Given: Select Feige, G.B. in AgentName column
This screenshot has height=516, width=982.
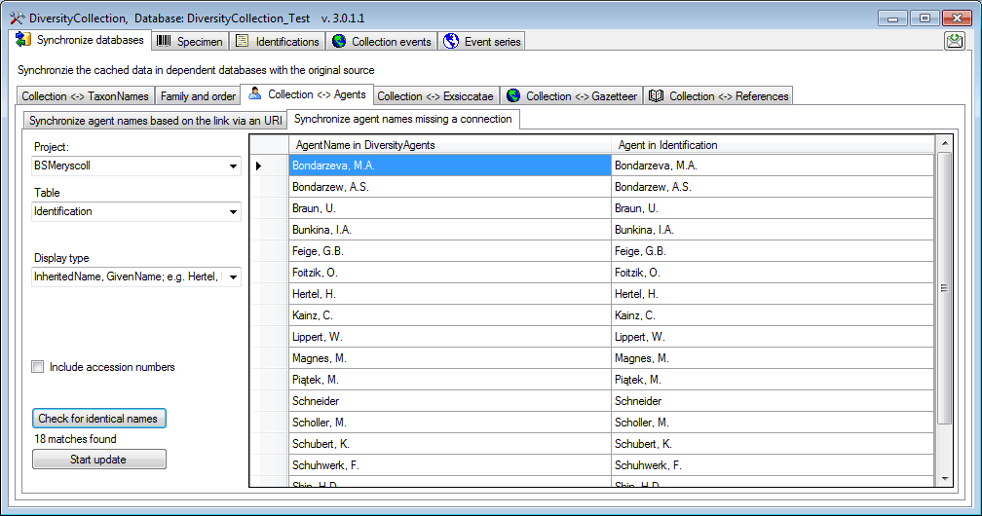Looking at the screenshot, I should tap(450, 251).
